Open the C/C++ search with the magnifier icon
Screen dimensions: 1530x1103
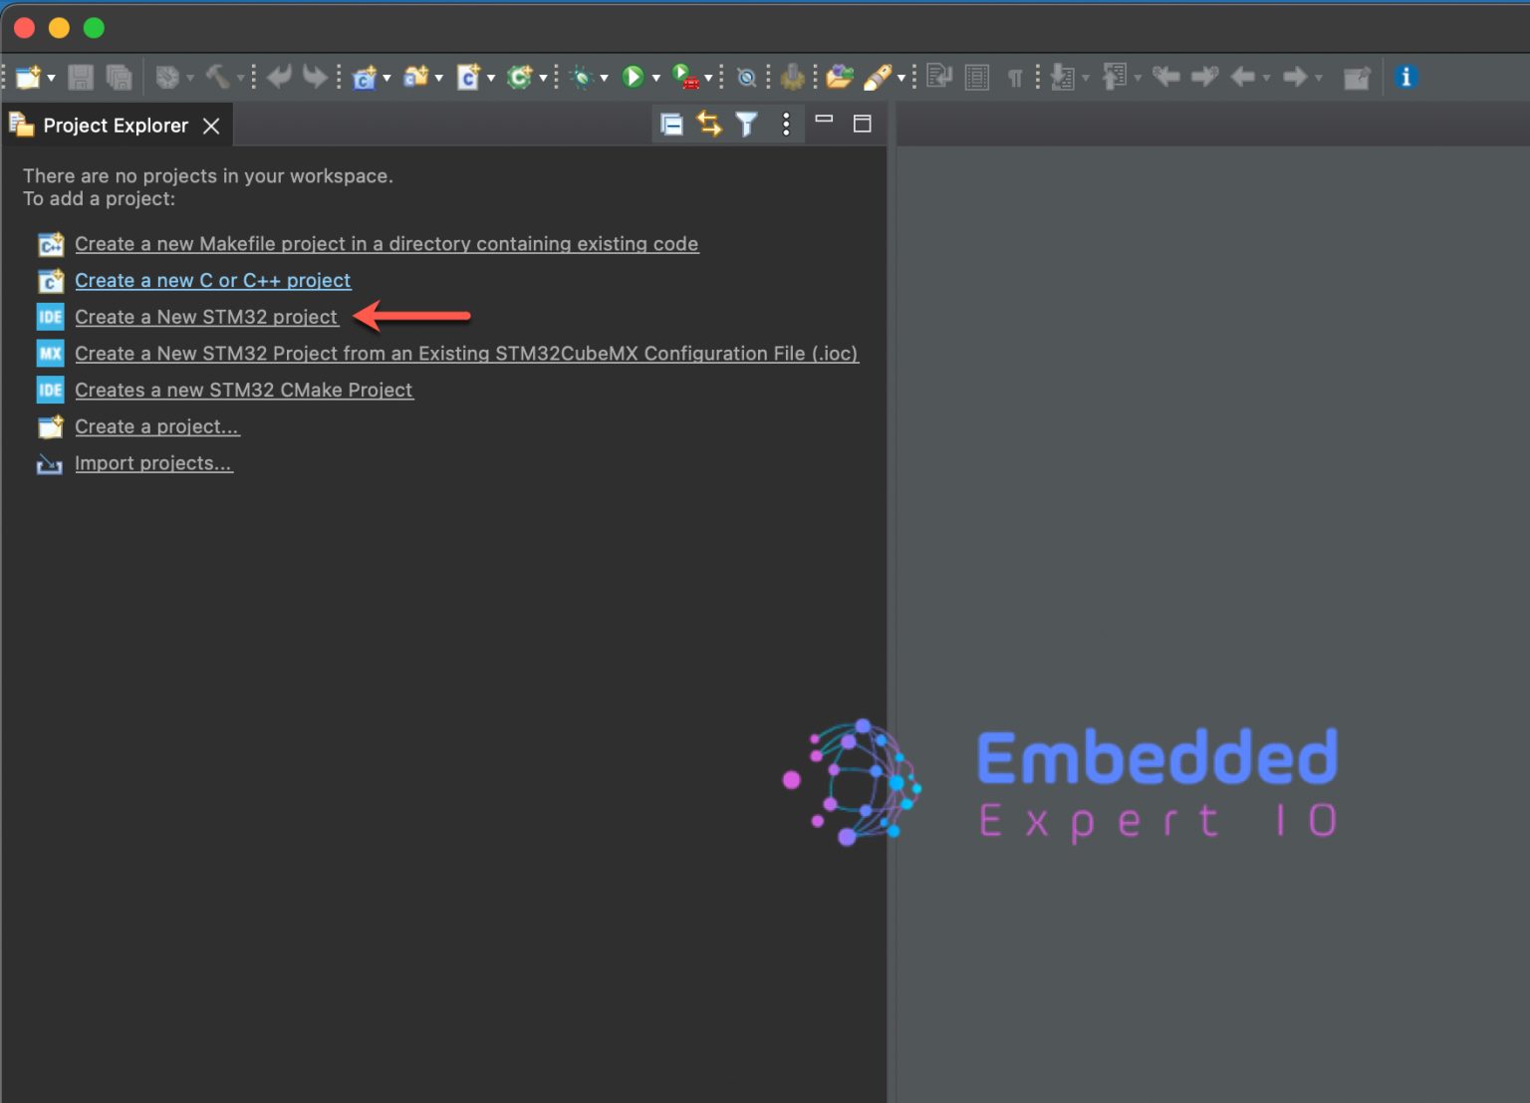pyautogui.click(x=746, y=77)
